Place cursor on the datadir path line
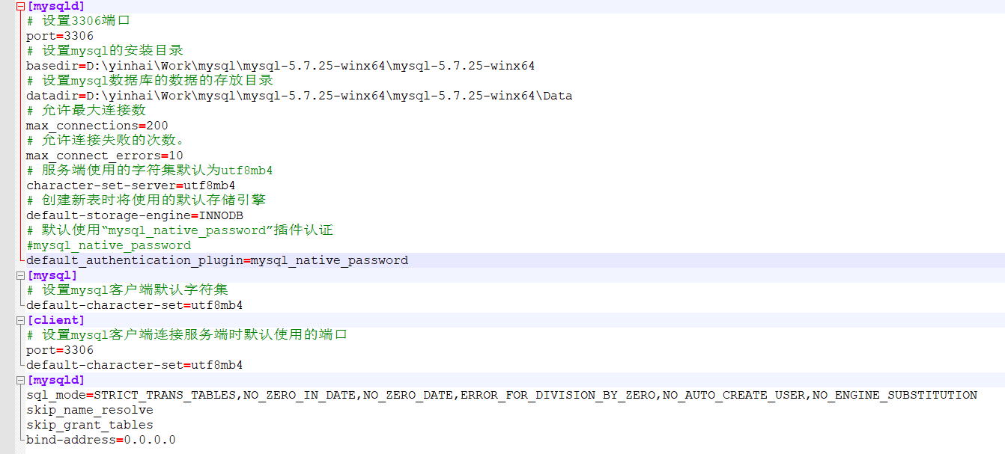The image size is (1005, 454). 300,96
